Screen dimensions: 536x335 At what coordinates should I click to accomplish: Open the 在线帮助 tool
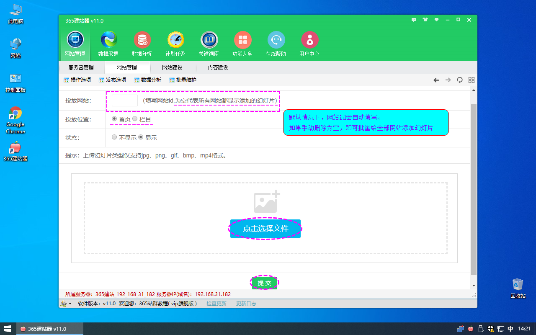pos(276,44)
